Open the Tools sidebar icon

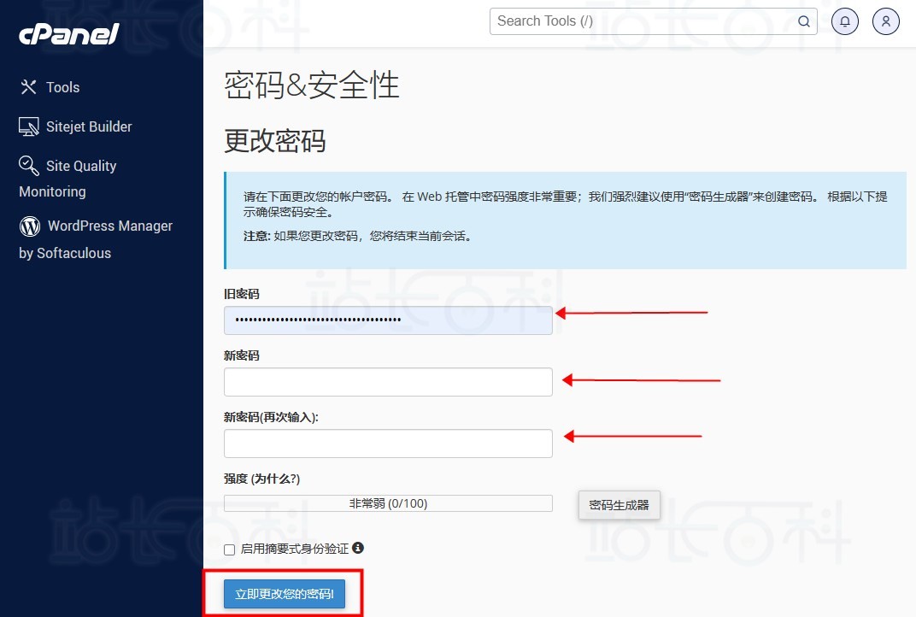click(29, 87)
